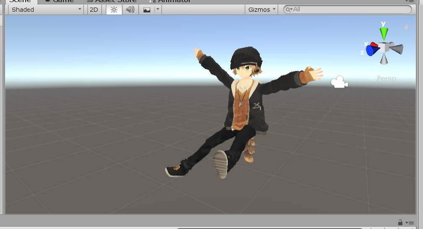Click the green Y axis cone

pyautogui.click(x=384, y=33)
